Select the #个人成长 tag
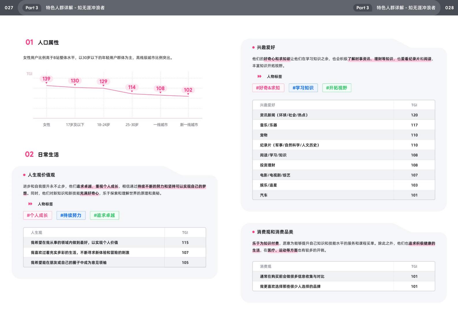This screenshot has height=324, width=458. click(x=38, y=215)
